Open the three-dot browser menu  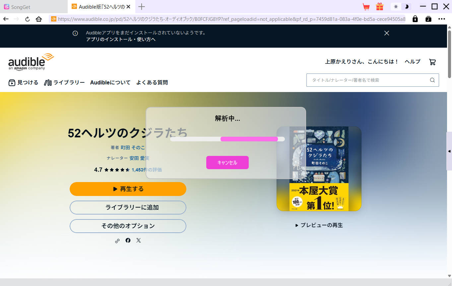tap(442, 19)
